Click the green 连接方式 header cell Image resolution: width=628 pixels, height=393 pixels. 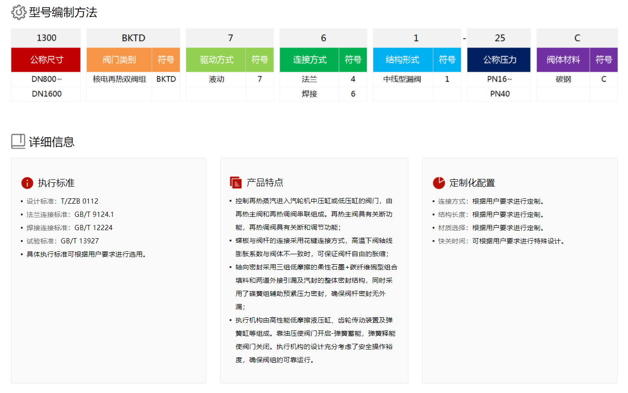click(309, 60)
